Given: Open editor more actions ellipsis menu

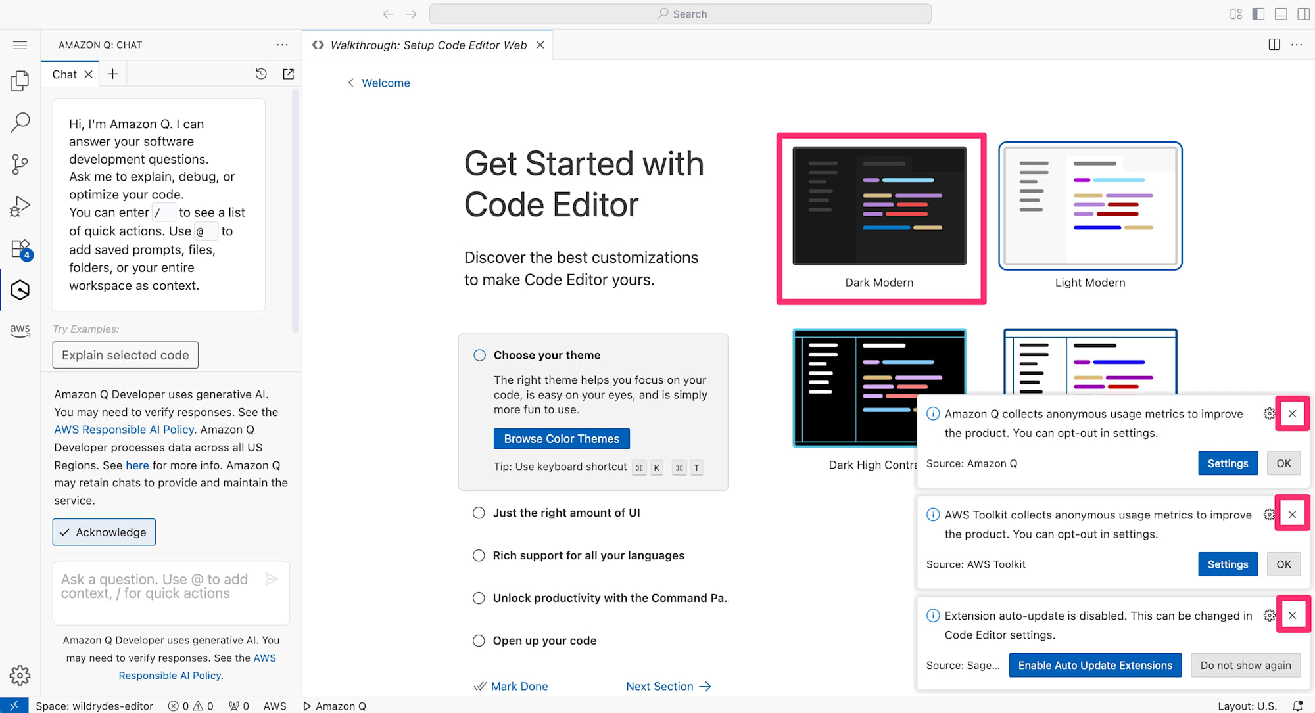Looking at the screenshot, I should [1297, 45].
